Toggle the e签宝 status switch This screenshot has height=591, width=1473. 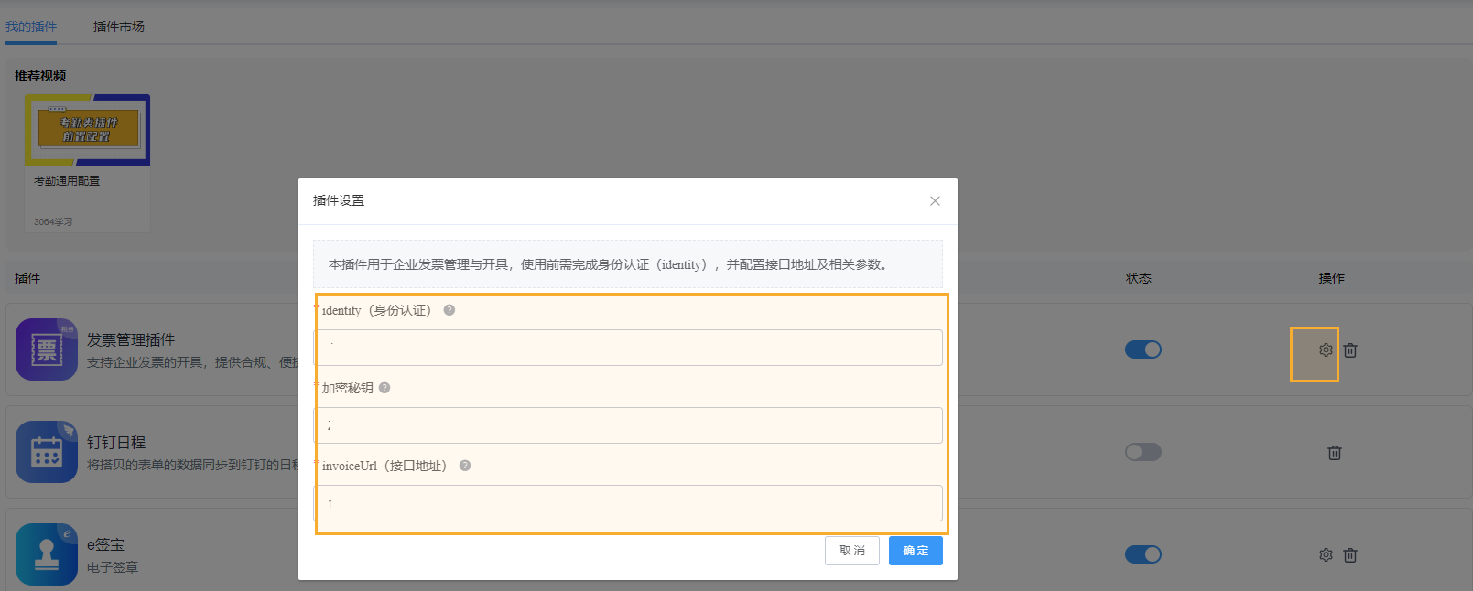[1143, 554]
